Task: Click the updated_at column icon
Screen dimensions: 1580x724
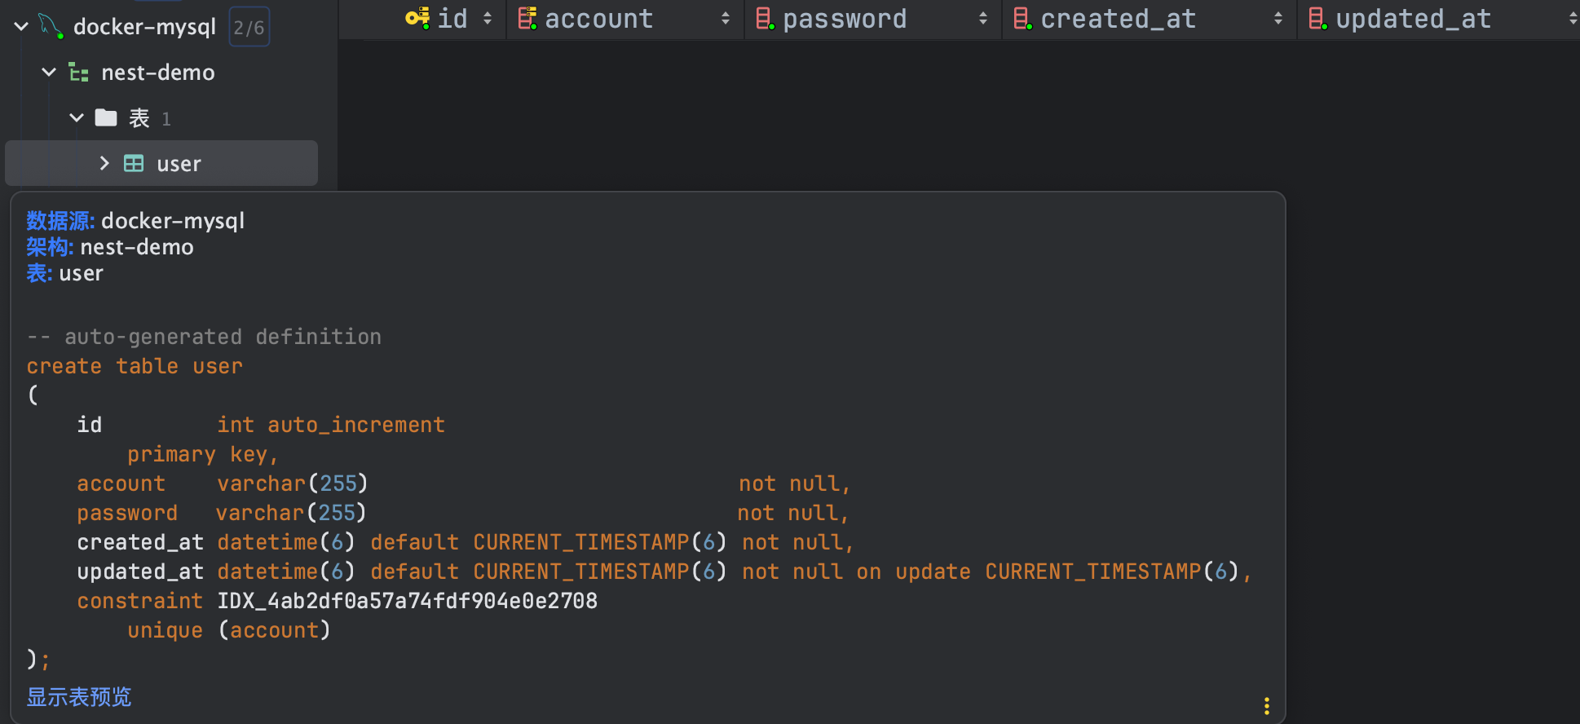Action: coord(1317,18)
